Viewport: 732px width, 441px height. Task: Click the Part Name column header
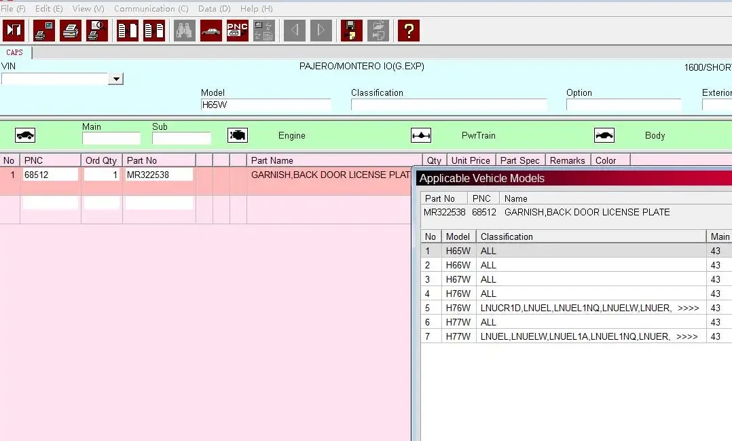pos(334,160)
